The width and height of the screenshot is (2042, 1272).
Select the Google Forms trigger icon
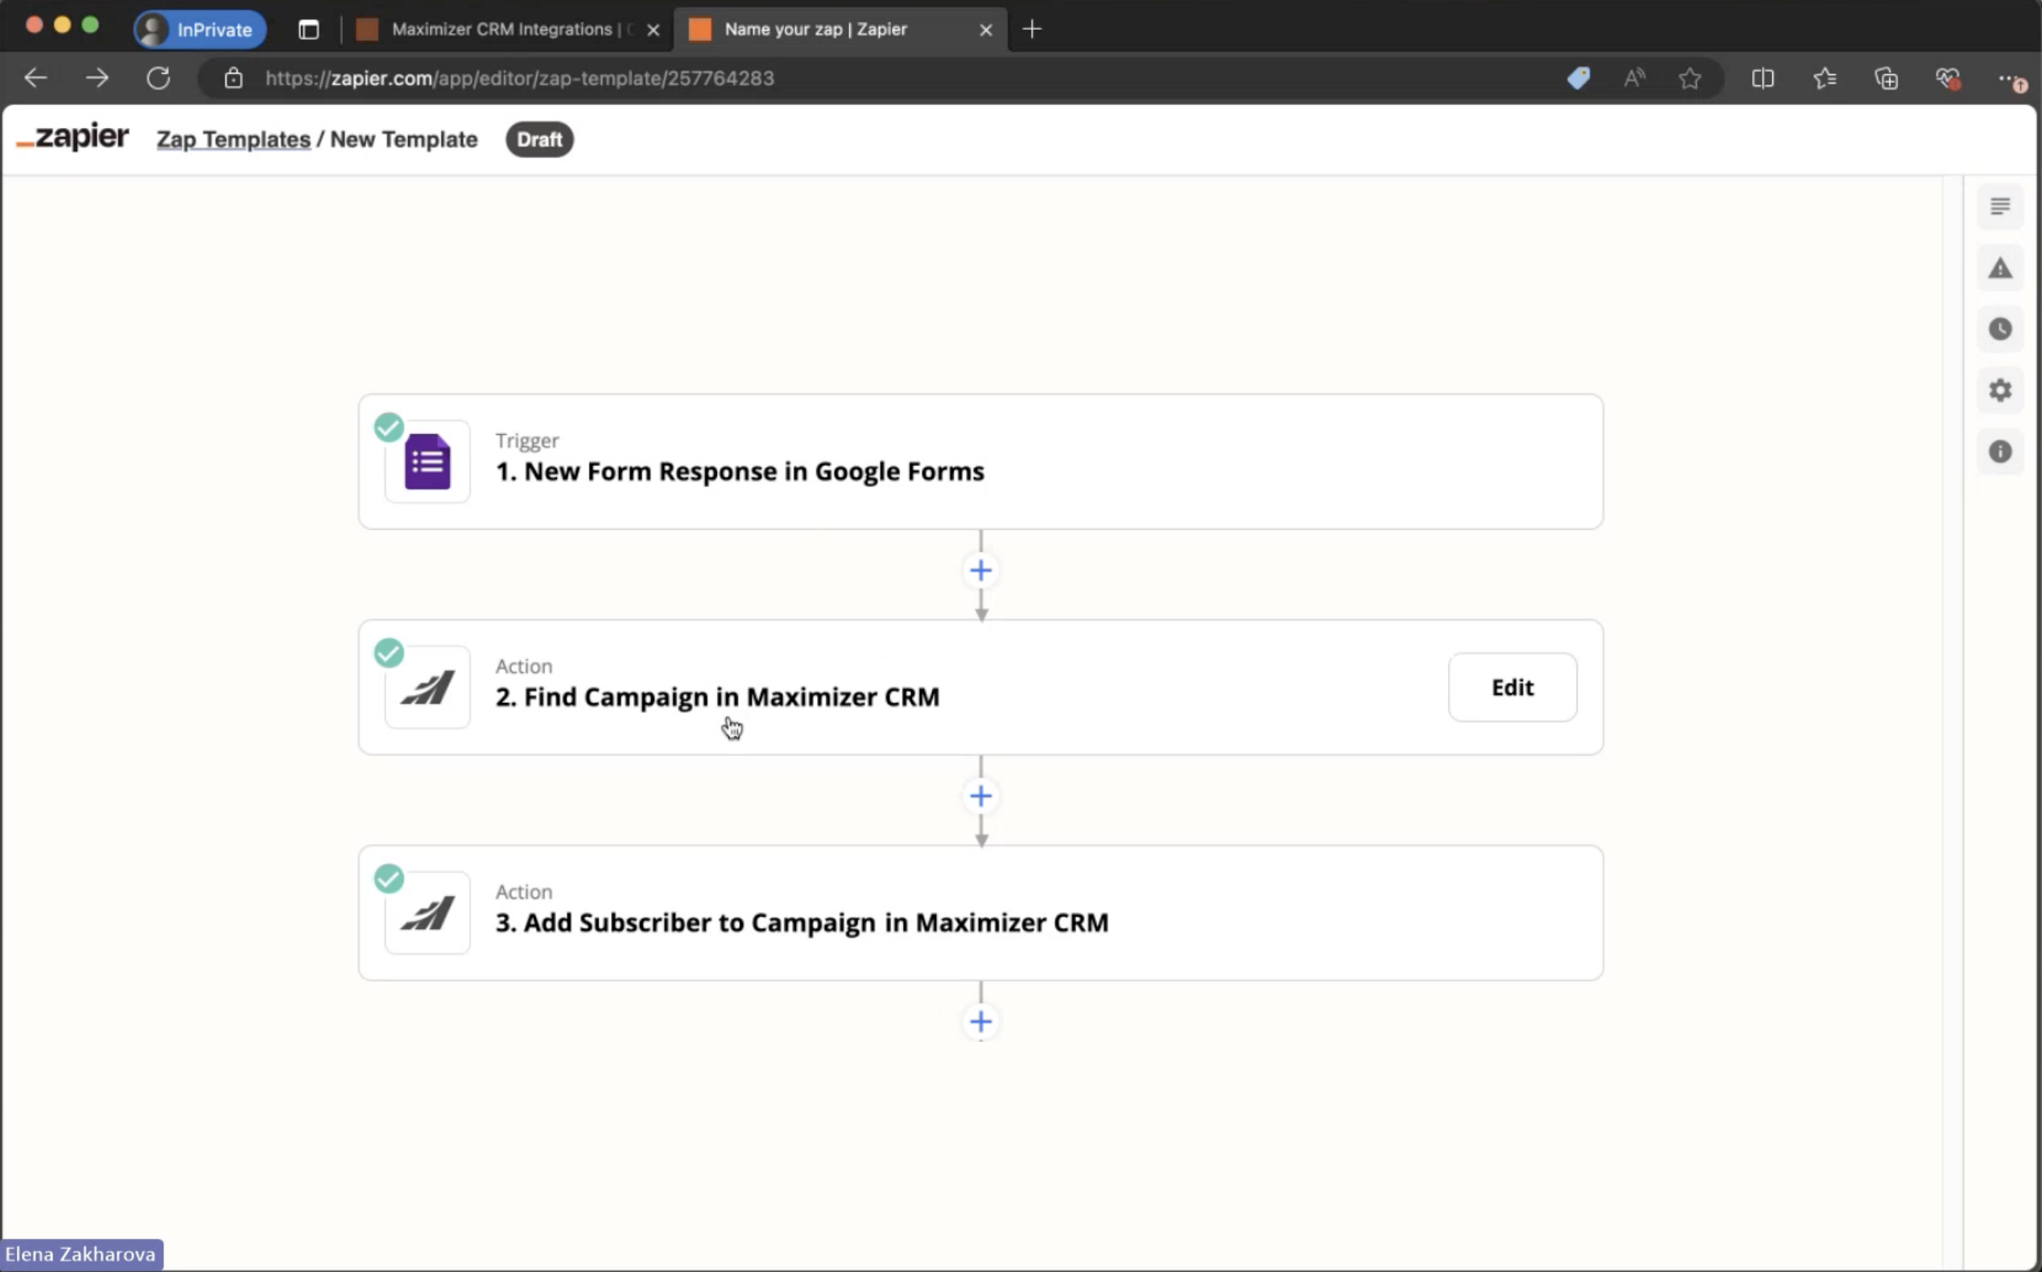(427, 462)
